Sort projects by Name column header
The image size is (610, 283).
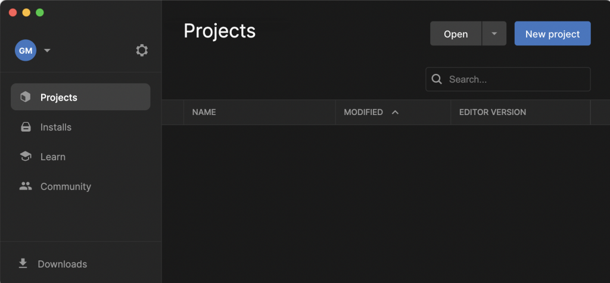(x=204, y=112)
